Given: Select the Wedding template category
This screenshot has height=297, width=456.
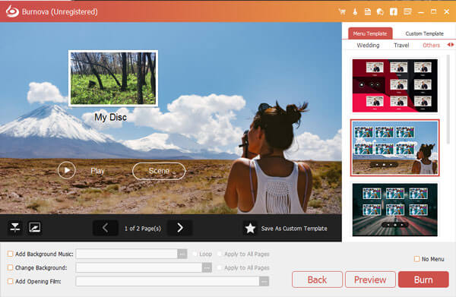Looking at the screenshot, I should tap(368, 46).
